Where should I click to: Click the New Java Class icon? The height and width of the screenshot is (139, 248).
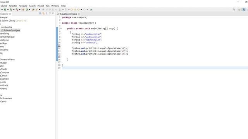pos(27,10)
